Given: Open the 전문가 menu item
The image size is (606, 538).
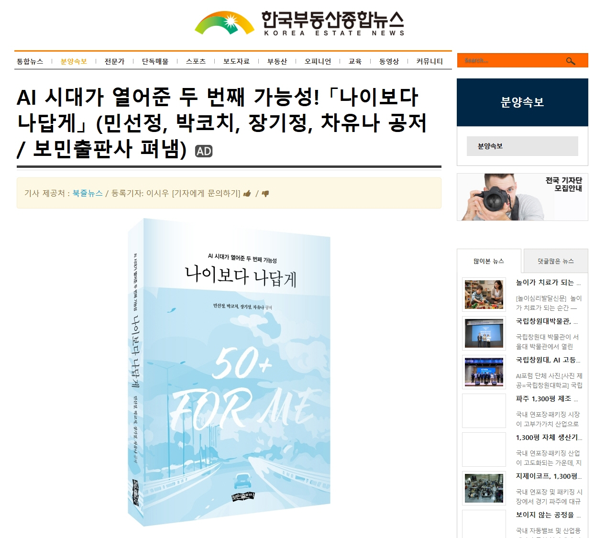Looking at the screenshot, I should coord(114,61).
